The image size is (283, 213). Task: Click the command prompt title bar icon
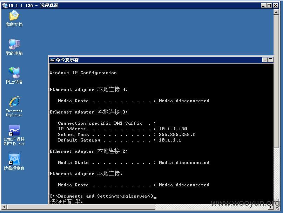[x=52, y=60]
